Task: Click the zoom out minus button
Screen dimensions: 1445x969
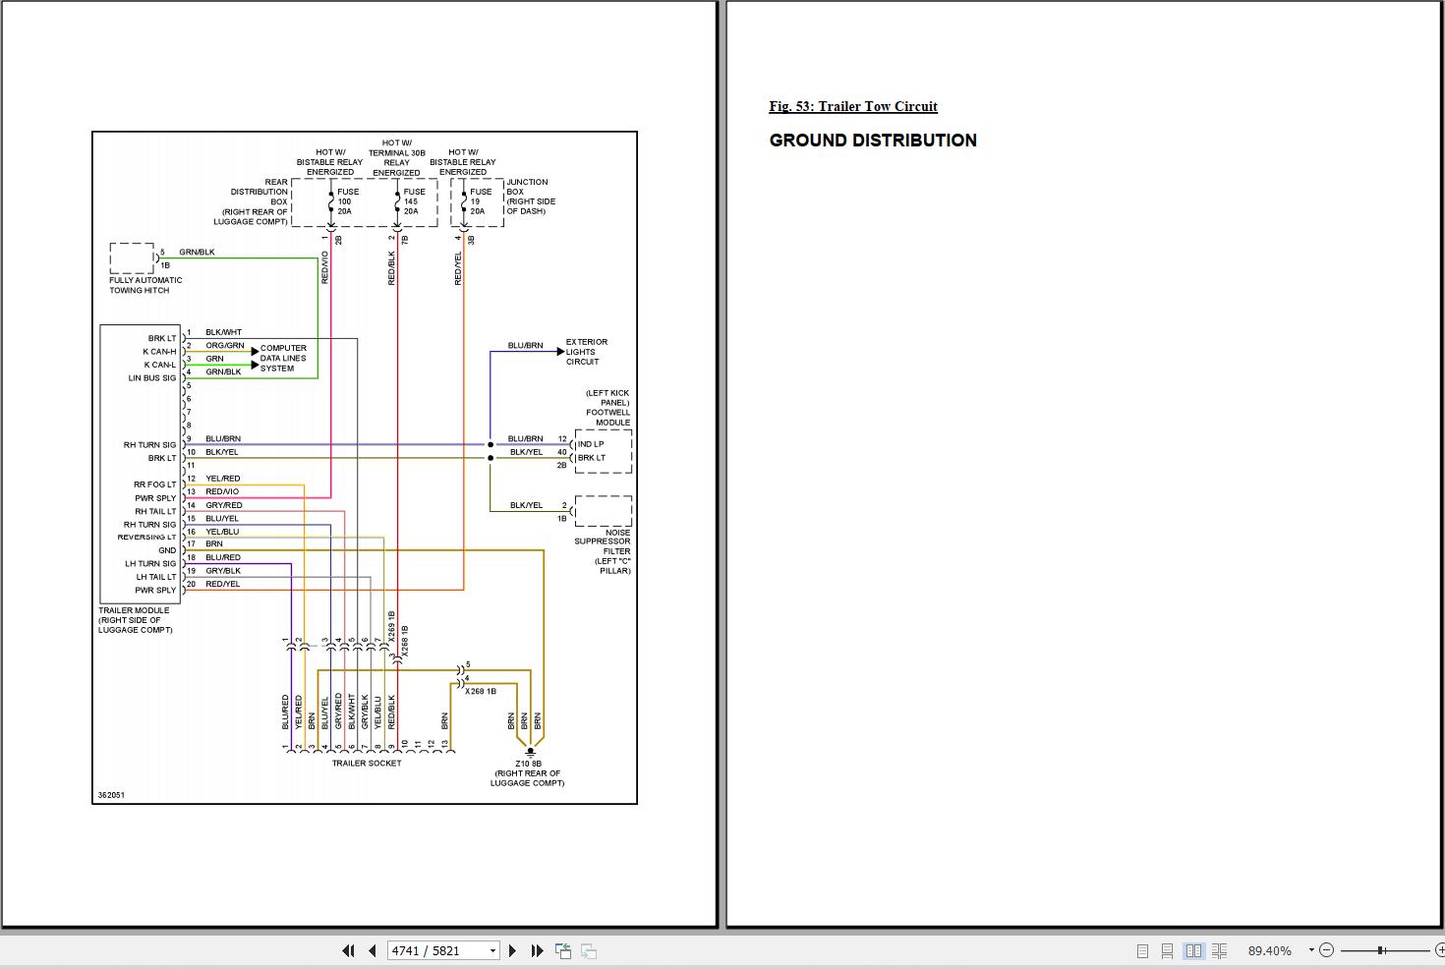Action: pos(1326,950)
